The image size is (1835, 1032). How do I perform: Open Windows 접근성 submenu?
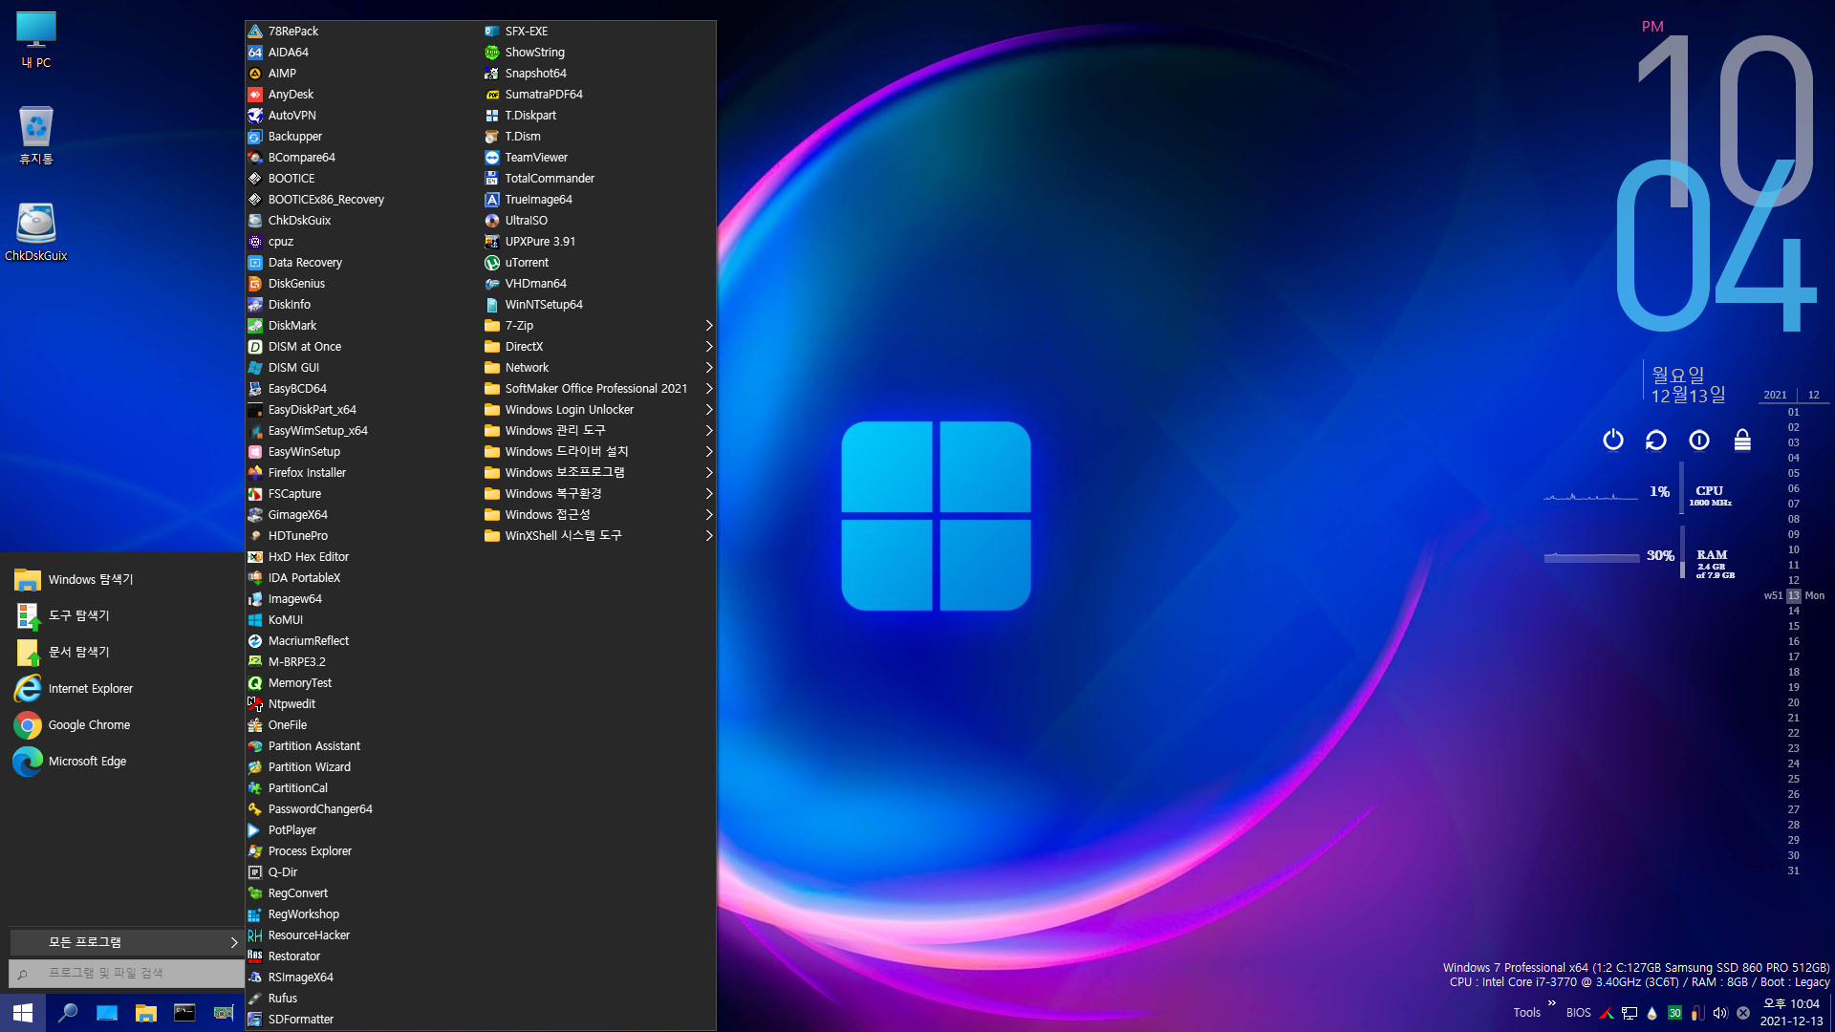coord(599,515)
